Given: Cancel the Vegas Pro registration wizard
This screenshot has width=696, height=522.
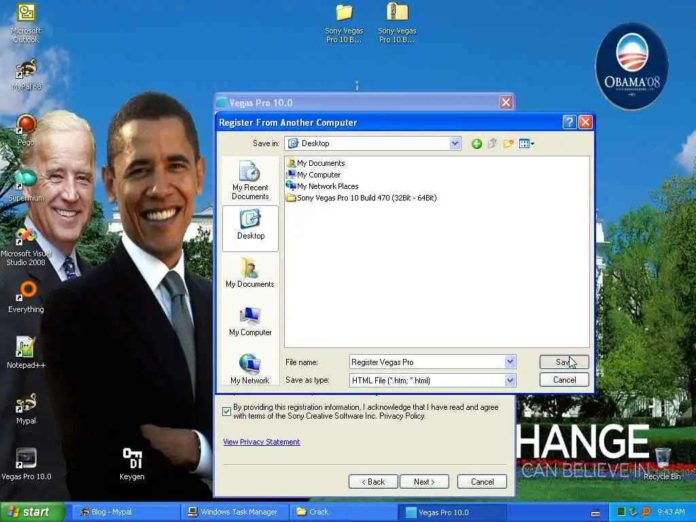Looking at the screenshot, I should [482, 482].
